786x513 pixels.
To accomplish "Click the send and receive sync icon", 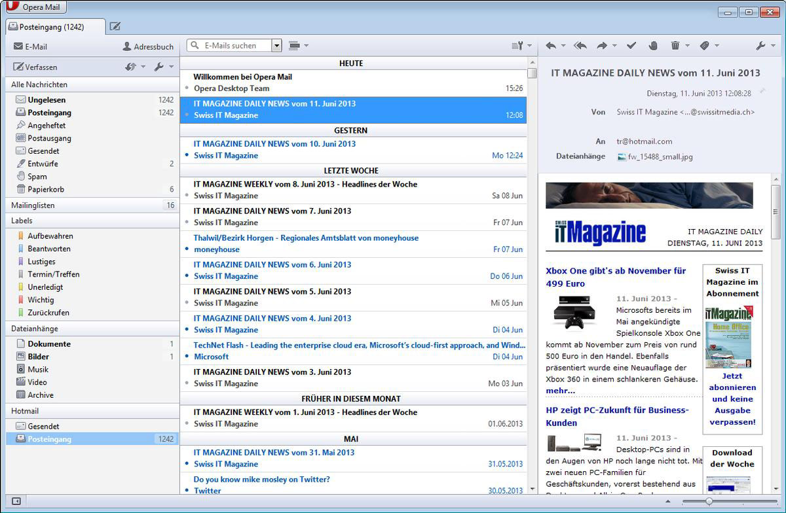I will pyautogui.click(x=131, y=67).
